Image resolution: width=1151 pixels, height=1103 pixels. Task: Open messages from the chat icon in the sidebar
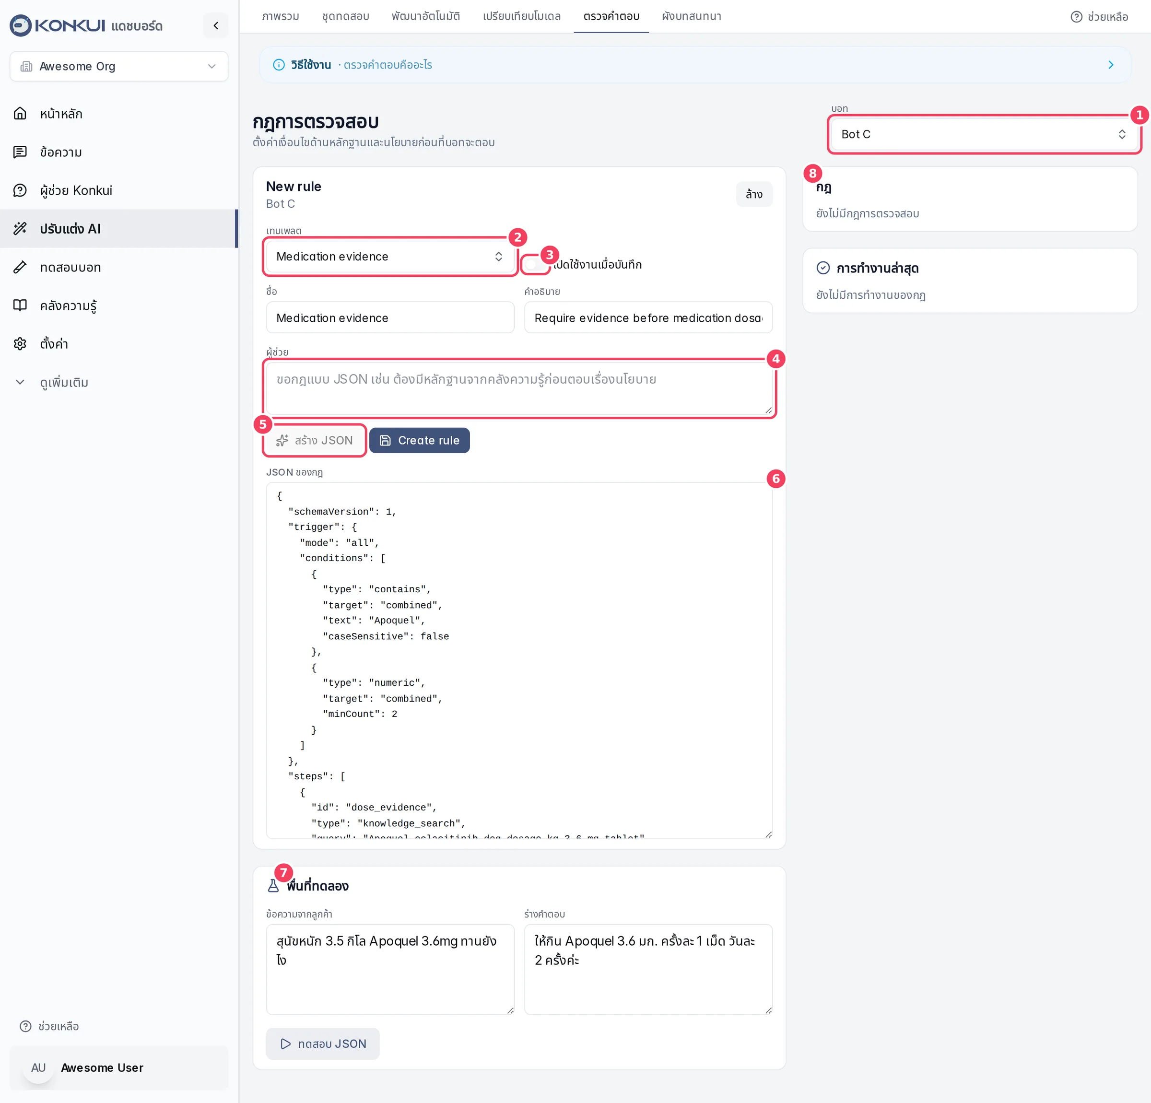[x=20, y=152]
